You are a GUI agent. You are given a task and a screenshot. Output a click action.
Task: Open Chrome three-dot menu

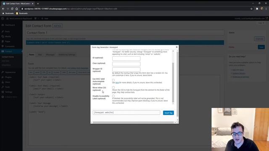(266, 9)
